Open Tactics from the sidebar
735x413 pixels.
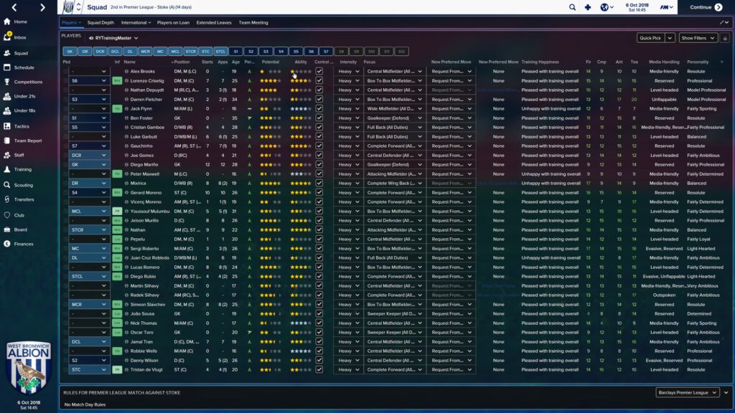pos(22,125)
